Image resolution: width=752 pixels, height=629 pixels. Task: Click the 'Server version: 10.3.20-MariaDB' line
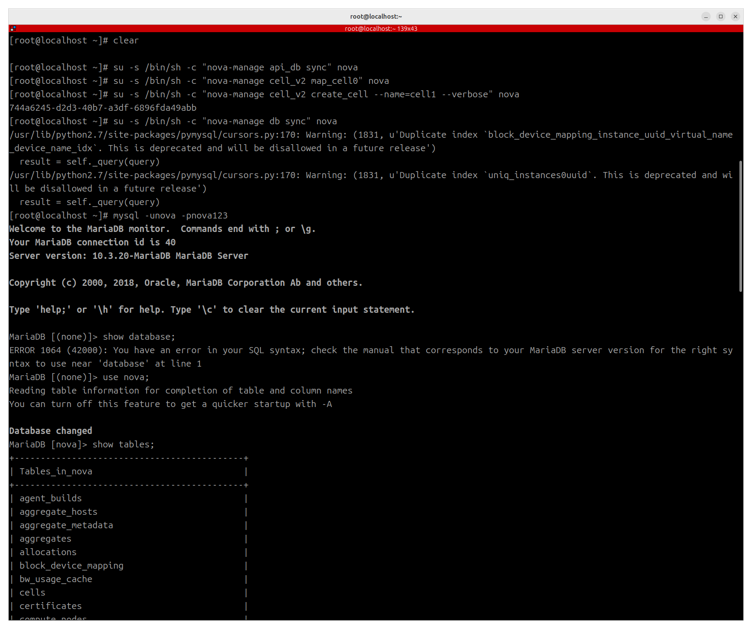pyautogui.click(x=128, y=256)
